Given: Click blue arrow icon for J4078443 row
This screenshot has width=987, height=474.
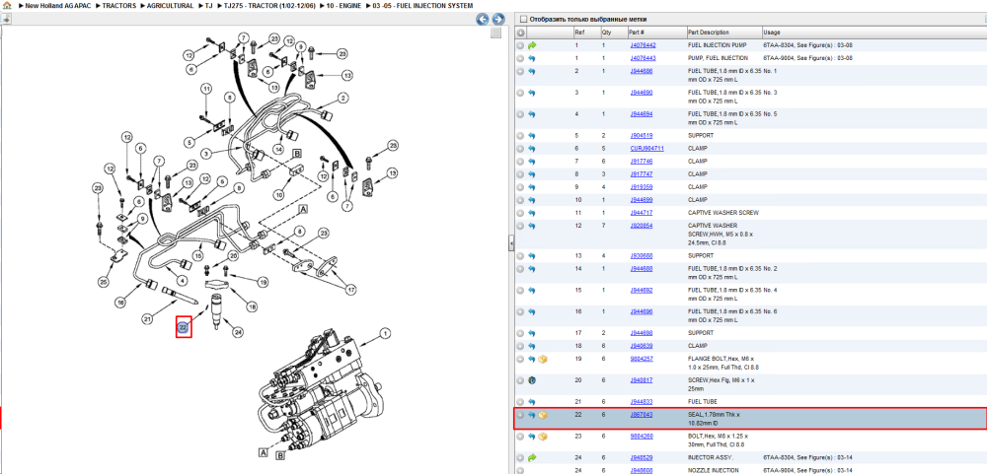Looking at the screenshot, I should (x=532, y=58).
